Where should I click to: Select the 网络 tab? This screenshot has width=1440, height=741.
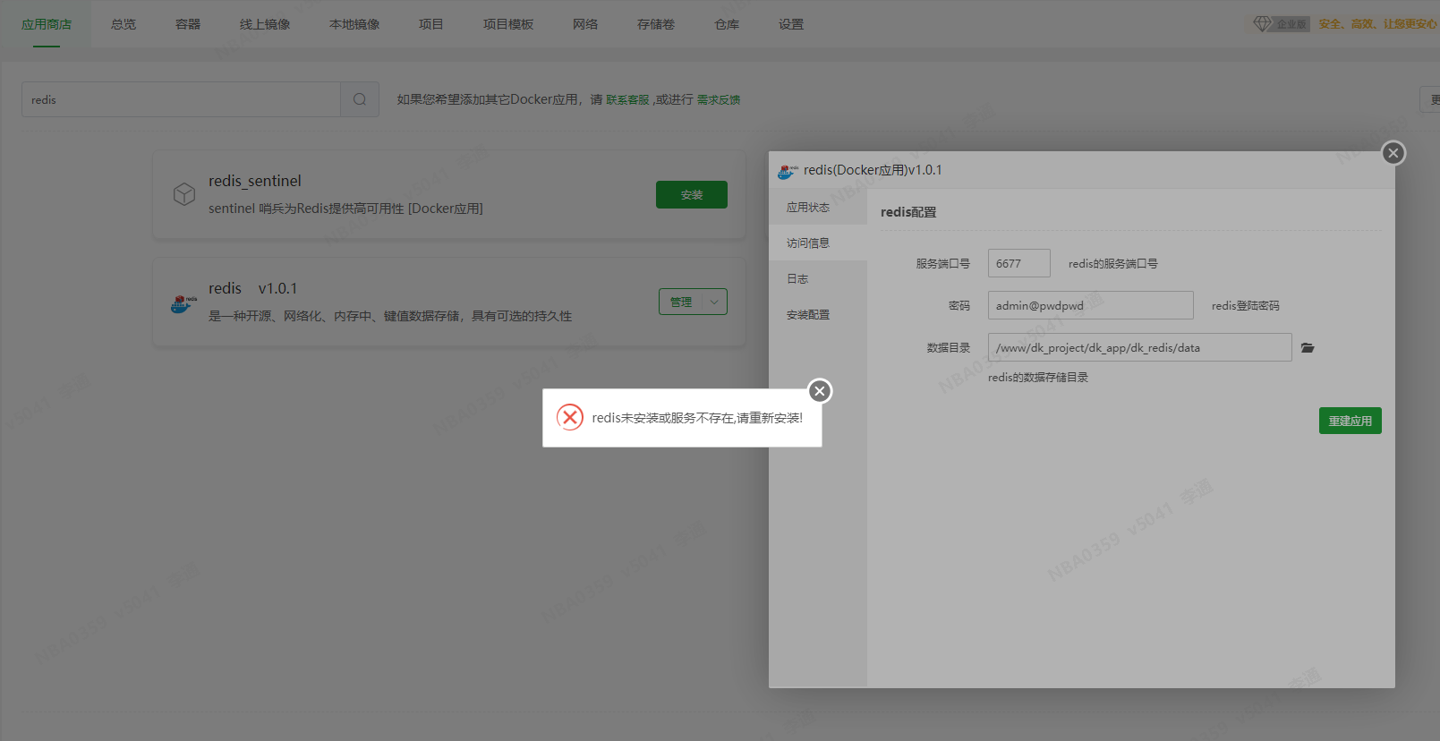coord(585,24)
